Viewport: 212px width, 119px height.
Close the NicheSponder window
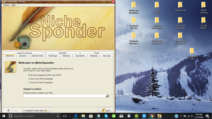113,2
